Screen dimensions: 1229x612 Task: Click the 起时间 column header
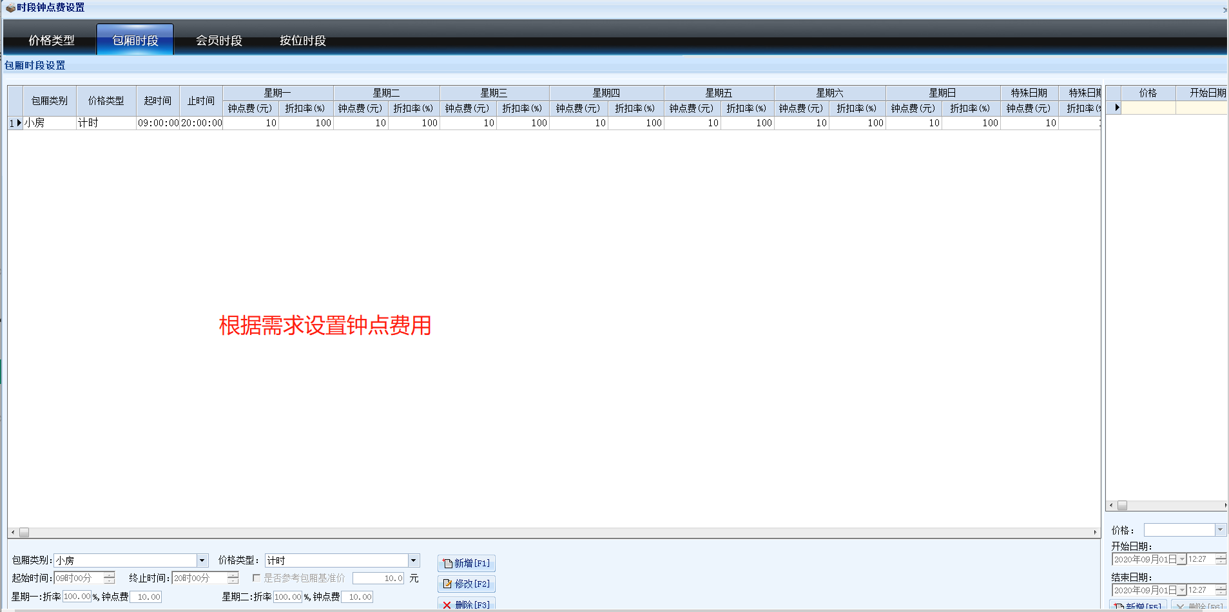(158, 100)
